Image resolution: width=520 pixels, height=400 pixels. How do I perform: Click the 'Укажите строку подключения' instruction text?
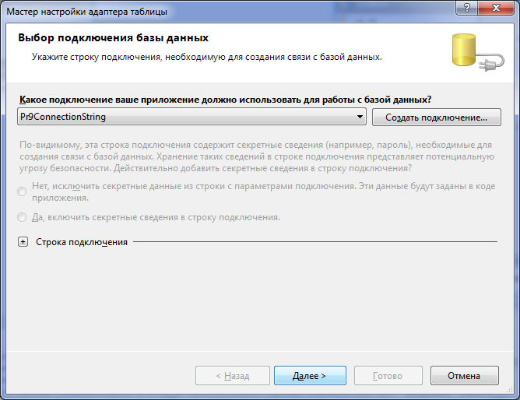point(207,57)
